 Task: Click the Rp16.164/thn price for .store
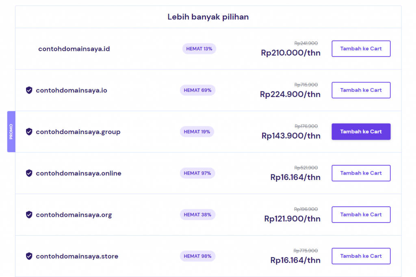[x=295, y=260]
